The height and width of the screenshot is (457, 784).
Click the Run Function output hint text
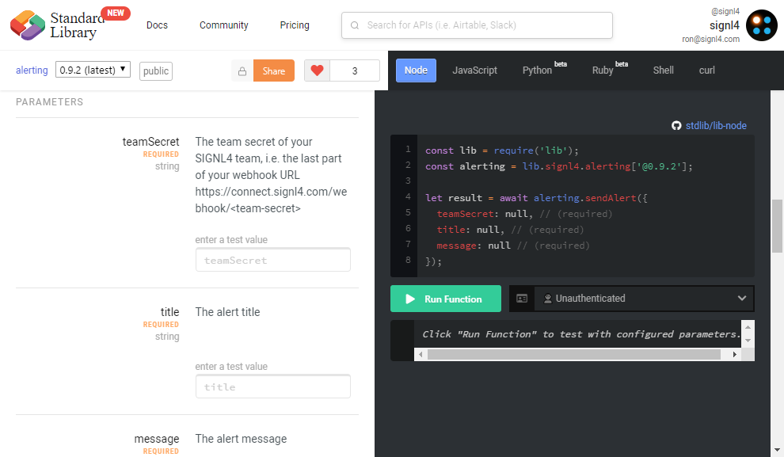click(x=580, y=334)
